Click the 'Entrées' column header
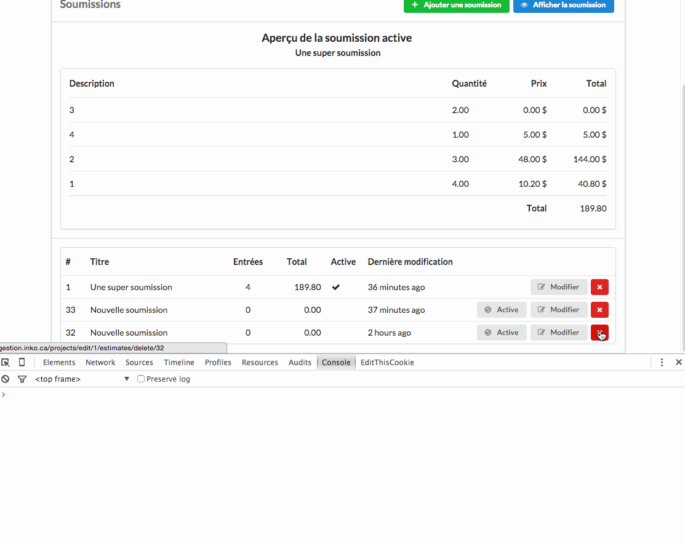Screen dimensions: 685x544 [247, 262]
